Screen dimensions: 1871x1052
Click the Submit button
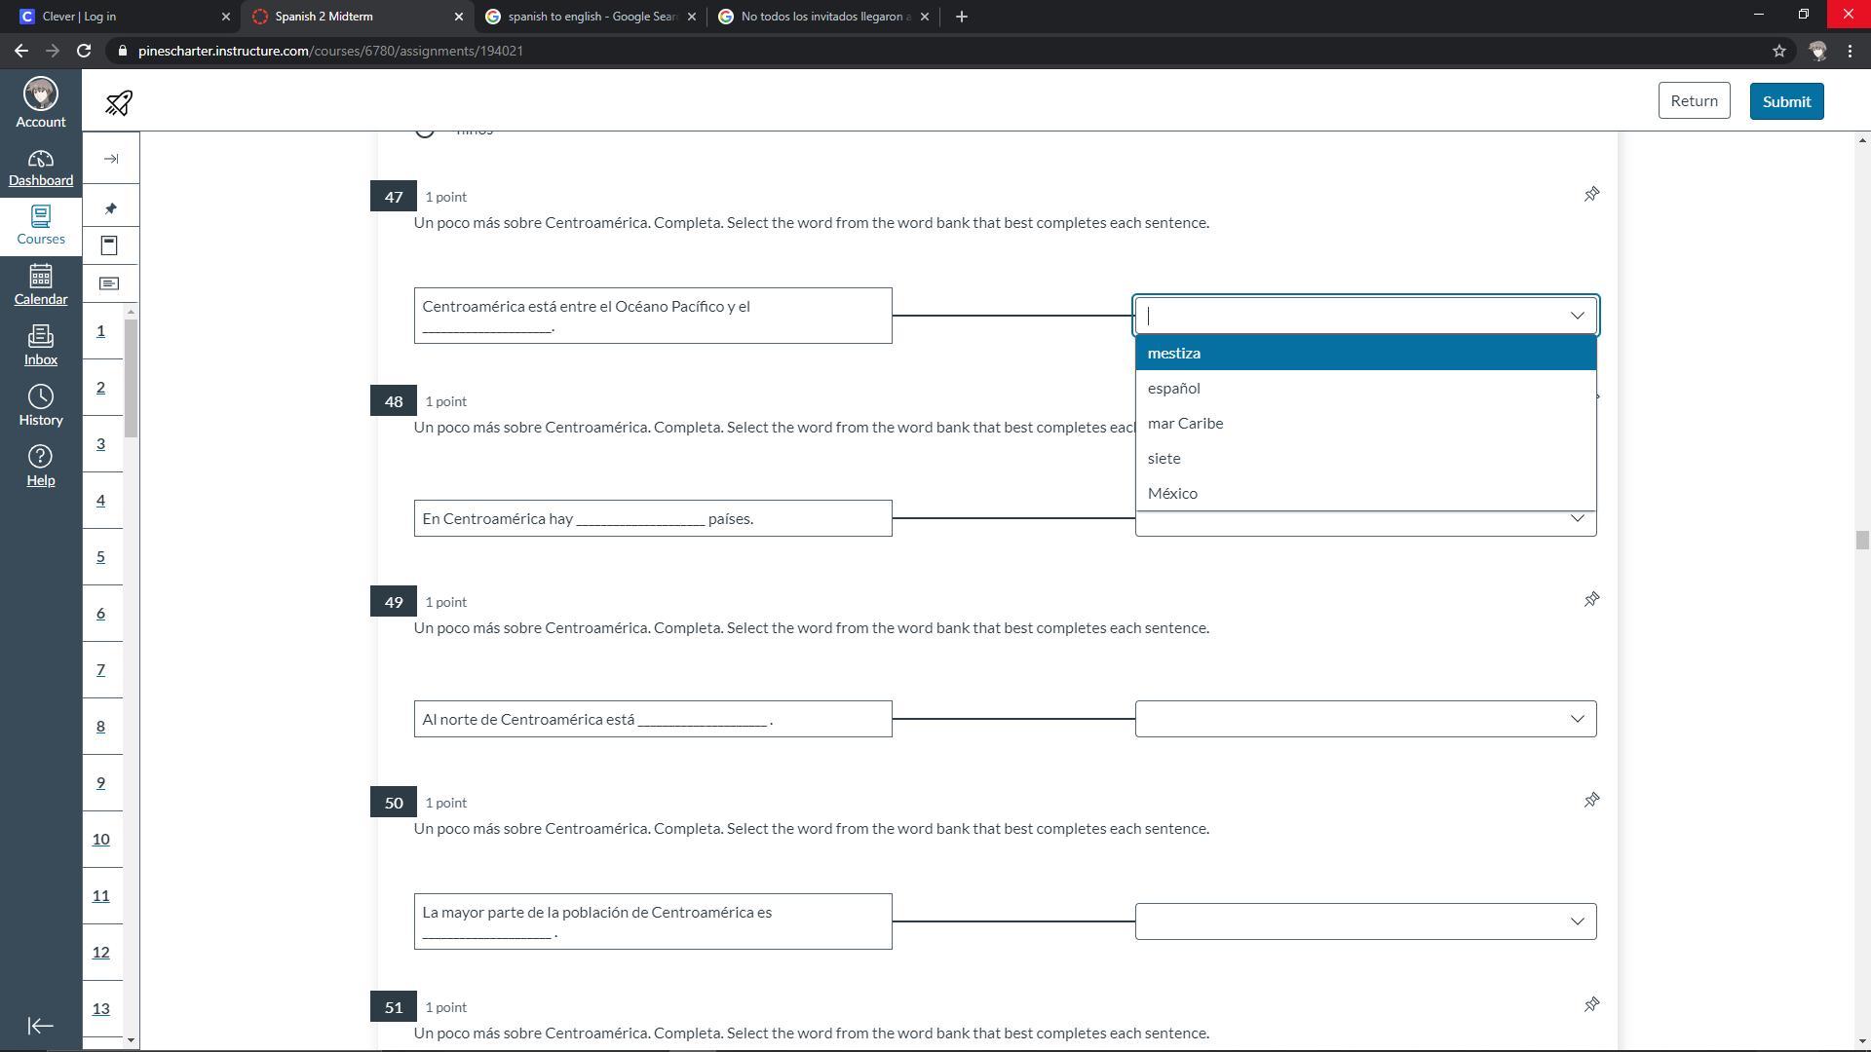click(1785, 101)
